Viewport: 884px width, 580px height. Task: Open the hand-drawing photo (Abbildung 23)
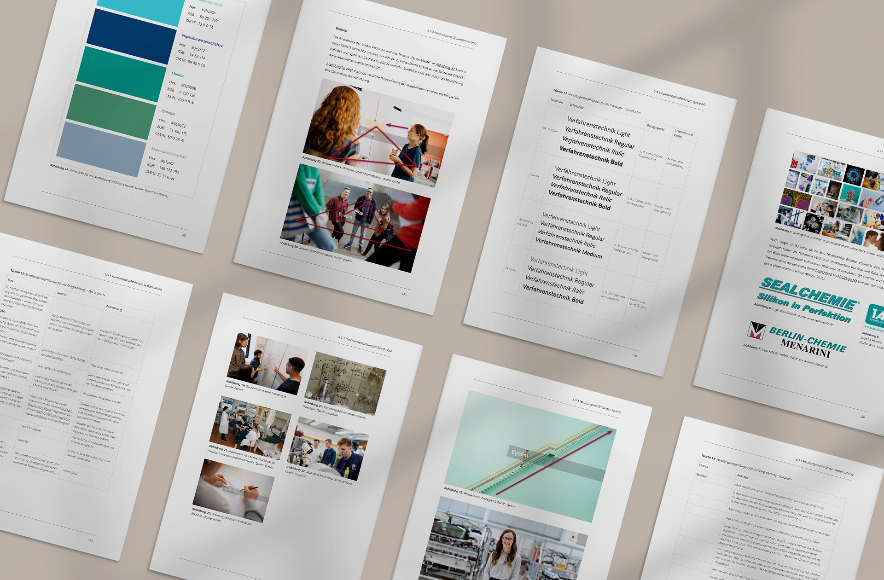(x=233, y=490)
